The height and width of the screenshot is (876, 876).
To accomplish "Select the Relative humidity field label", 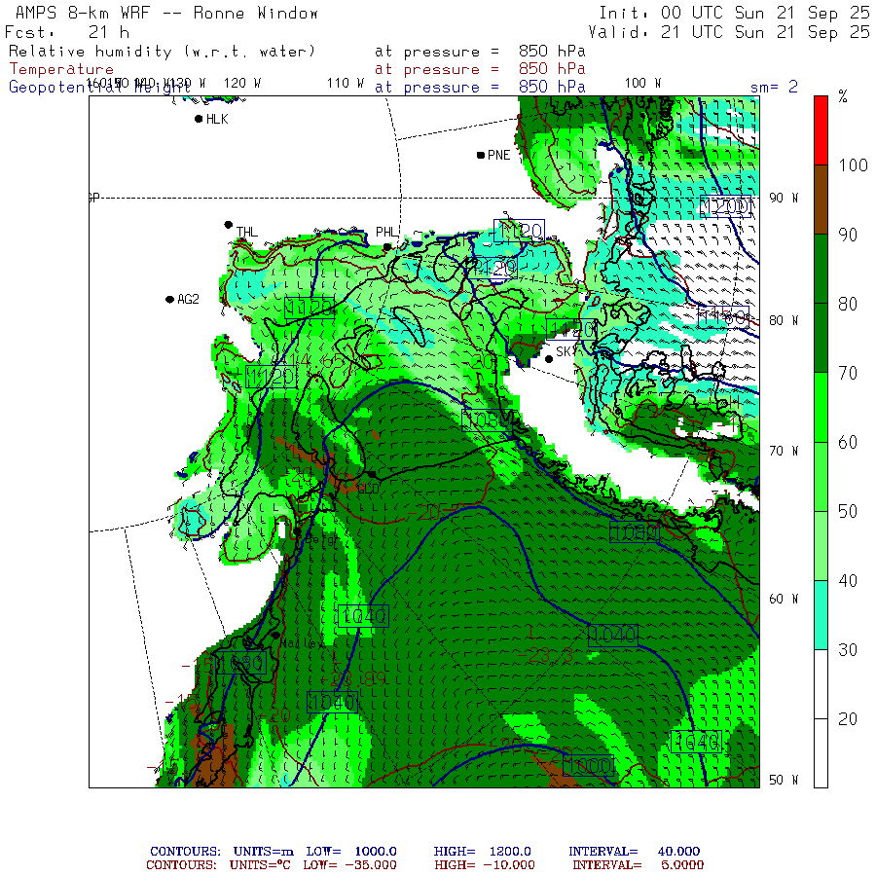I will [x=162, y=51].
